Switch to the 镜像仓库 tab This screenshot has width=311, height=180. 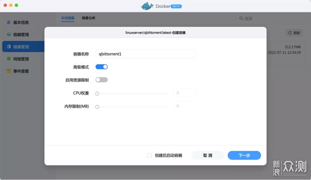(89, 18)
